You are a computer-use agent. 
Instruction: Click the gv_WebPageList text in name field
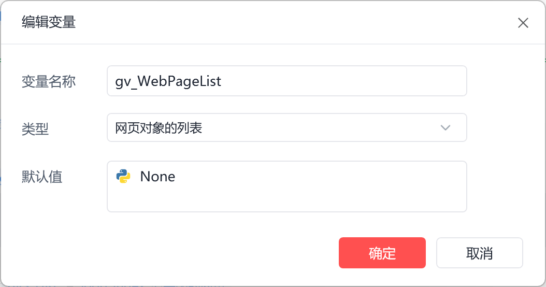(168, 81)
